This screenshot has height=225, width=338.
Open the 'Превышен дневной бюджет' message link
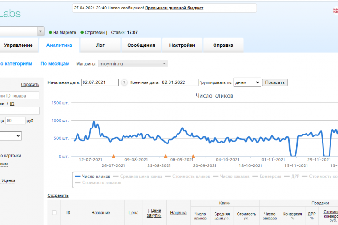point(174,8)
